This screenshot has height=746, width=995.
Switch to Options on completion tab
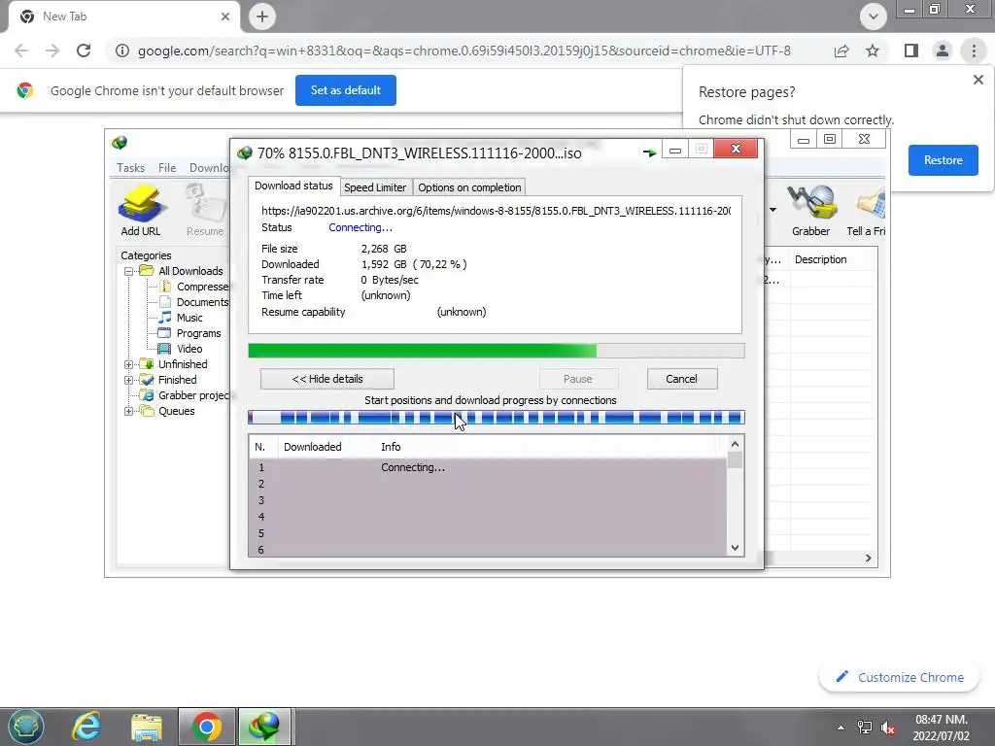pyautogui.click(x=469, y=187)
